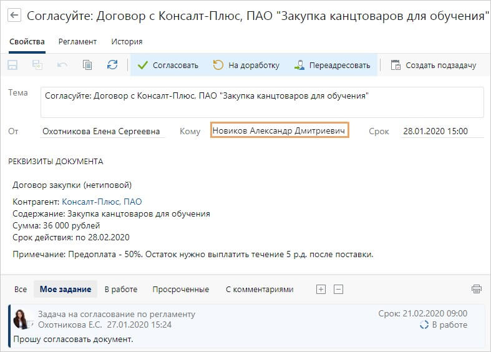Expand all with the plus icon
Screen dimensions: 491x352
tap(321, 290)
